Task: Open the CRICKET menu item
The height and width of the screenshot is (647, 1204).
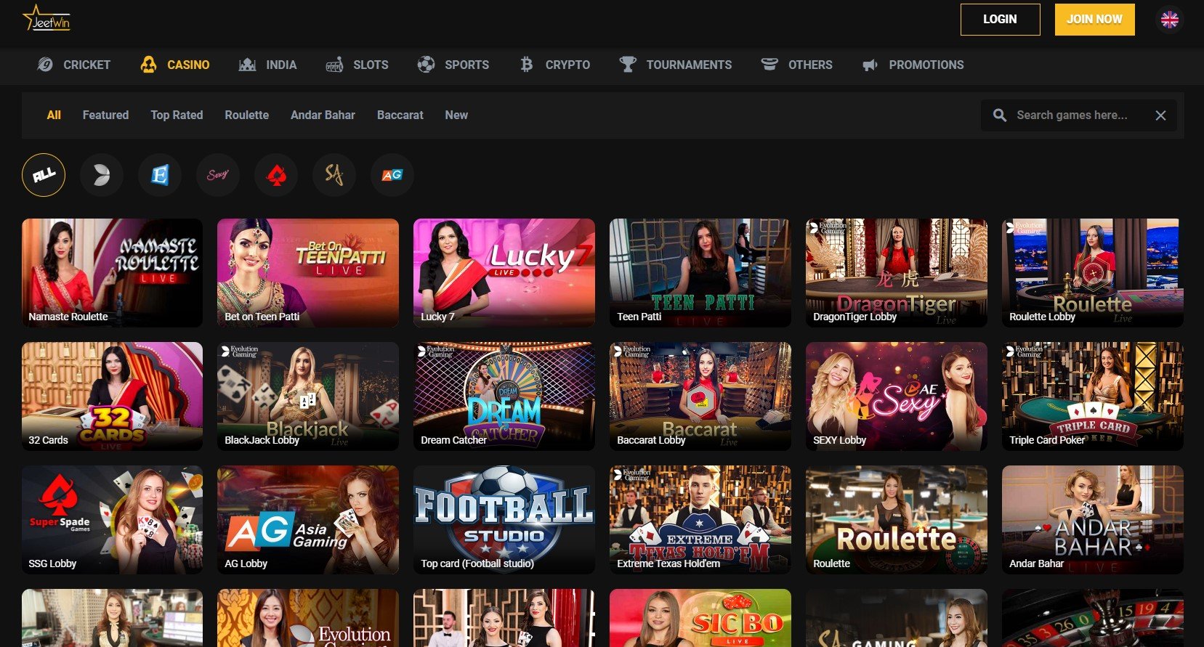Action: pyautogui.click(x=86, y=65)
